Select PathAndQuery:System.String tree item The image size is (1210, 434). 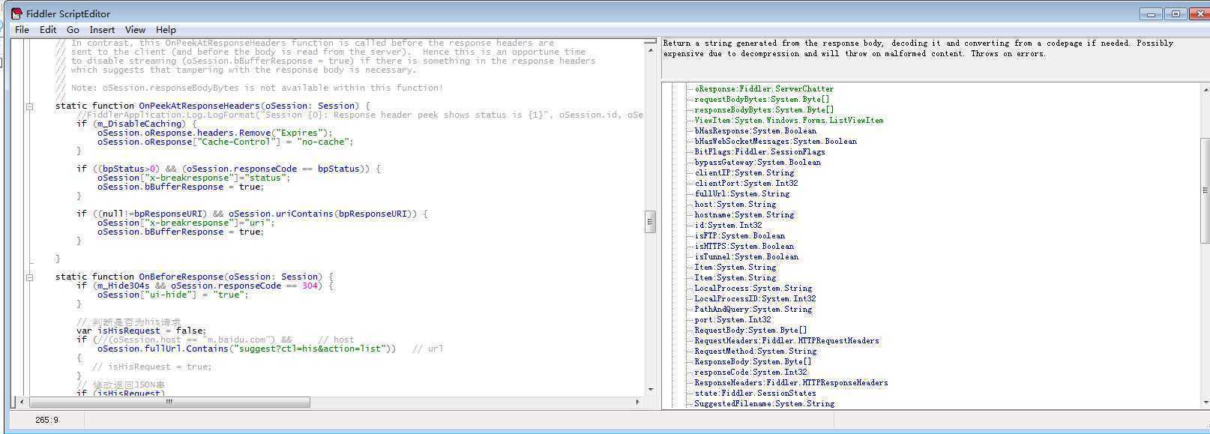[753, 310]
